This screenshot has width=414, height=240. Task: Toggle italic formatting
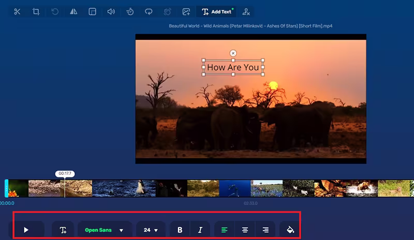tap(200, 230)
